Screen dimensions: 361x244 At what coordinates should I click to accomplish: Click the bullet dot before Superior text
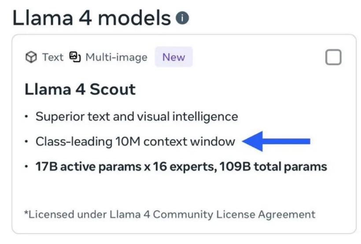click(x=26, y=116)
